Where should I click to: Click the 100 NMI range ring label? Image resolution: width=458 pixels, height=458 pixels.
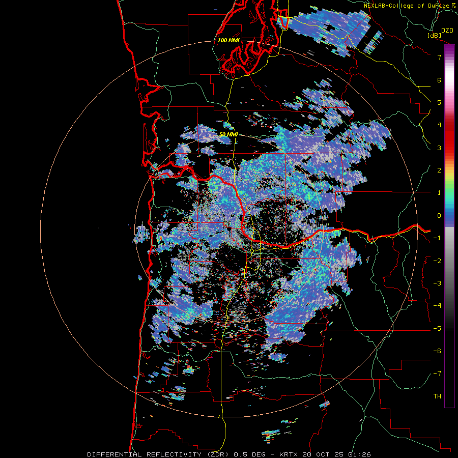coord(228,40)
